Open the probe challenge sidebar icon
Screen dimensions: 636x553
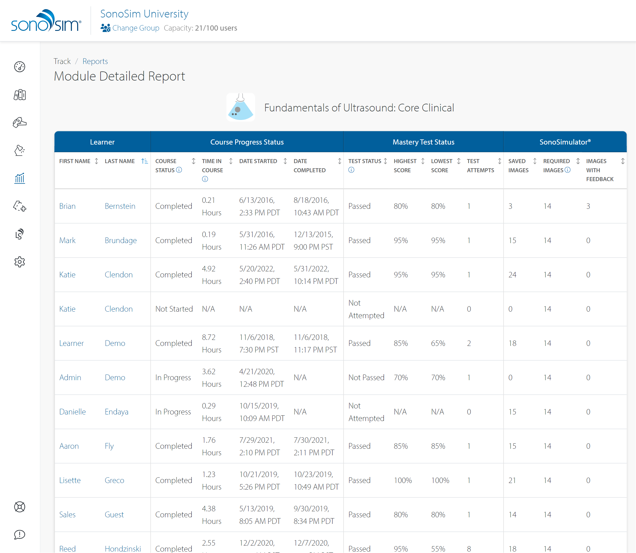(19, 150)
